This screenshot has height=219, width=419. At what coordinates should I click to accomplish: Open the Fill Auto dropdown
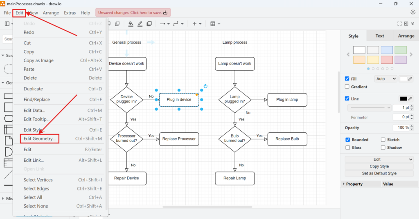click(385, 78)
